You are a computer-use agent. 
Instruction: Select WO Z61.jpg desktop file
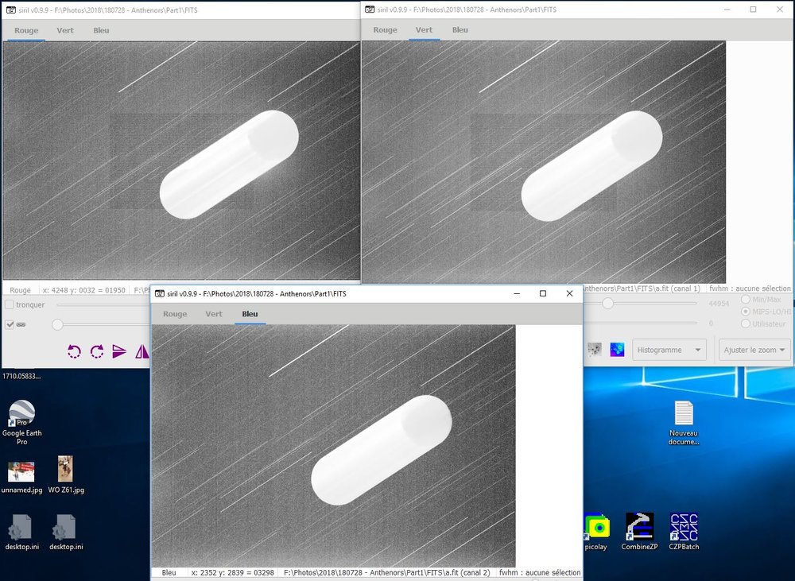pos(66,474)
